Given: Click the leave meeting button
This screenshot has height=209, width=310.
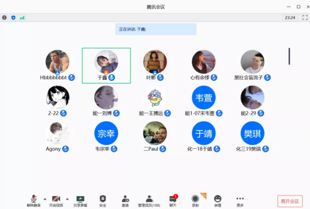Looking at the screenshot, I should pos(290,201).
